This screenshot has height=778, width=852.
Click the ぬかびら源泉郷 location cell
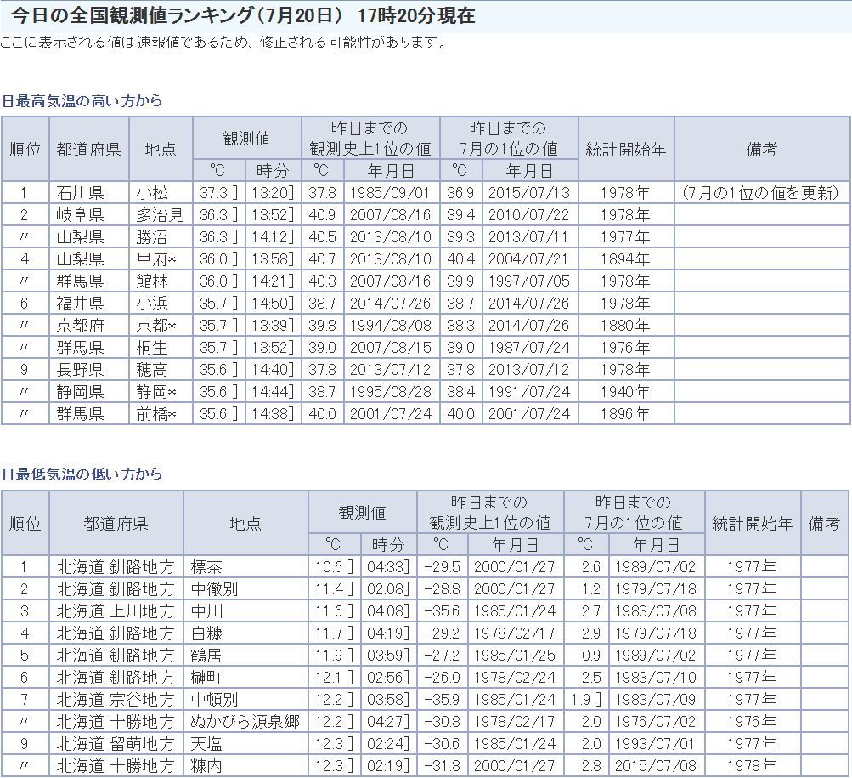click(245, 722)
